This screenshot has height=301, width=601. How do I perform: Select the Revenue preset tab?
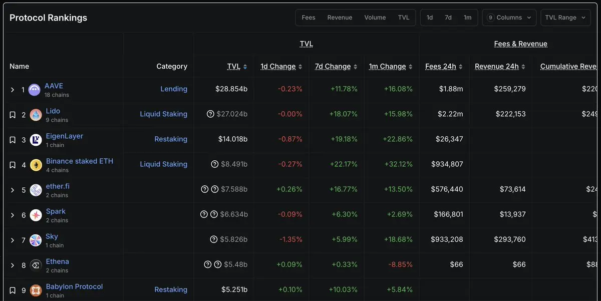point(340,18)
